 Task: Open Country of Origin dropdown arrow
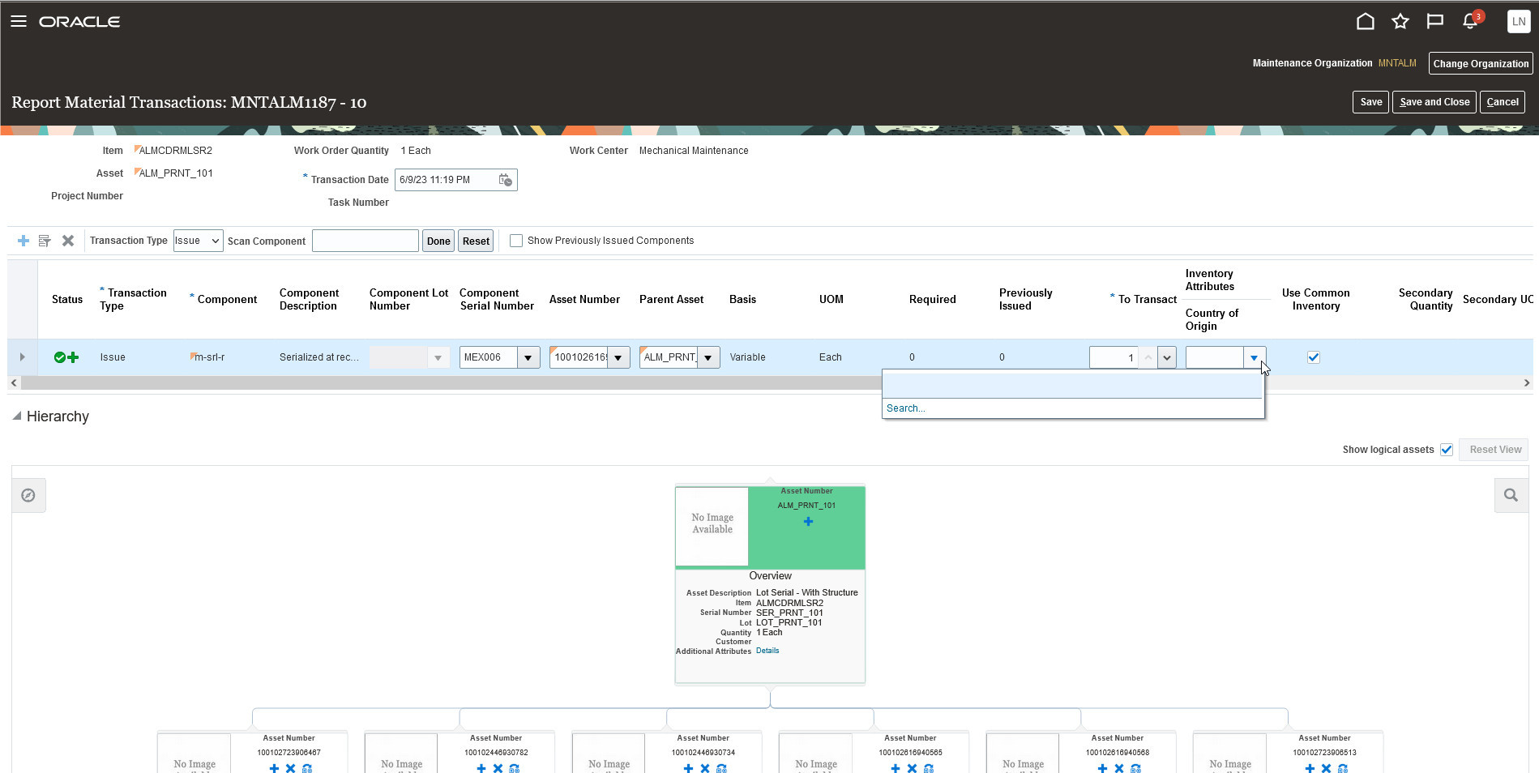pos(1254,357)
